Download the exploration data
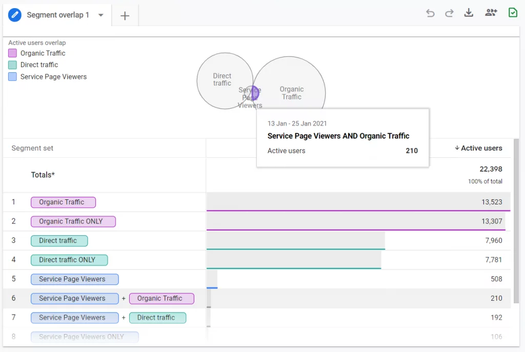Viewport: 525px width, 352px height. click(x=469, y=13)
